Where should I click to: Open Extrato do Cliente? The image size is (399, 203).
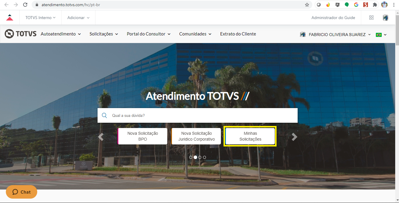coord(238,34)
